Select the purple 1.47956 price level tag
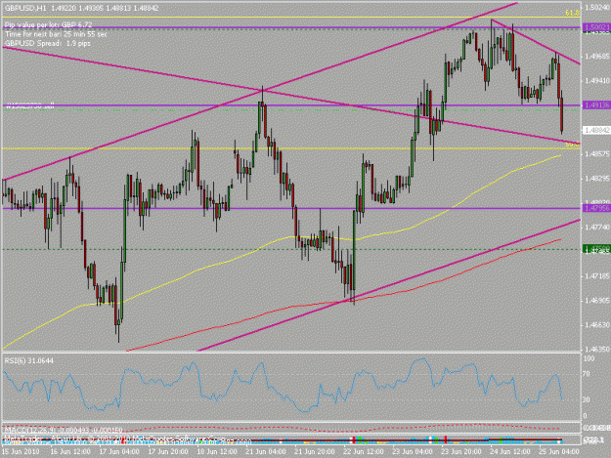The width and height of the screenshot is (611, 458). tap(595, 208)
